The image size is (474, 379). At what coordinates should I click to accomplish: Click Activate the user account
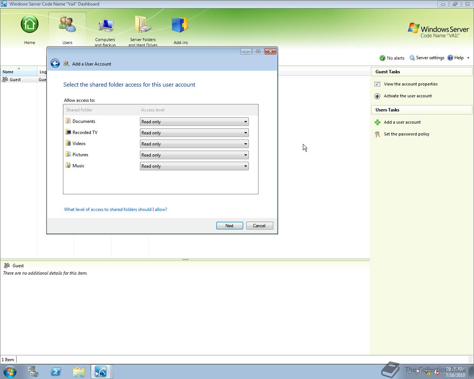408,96
